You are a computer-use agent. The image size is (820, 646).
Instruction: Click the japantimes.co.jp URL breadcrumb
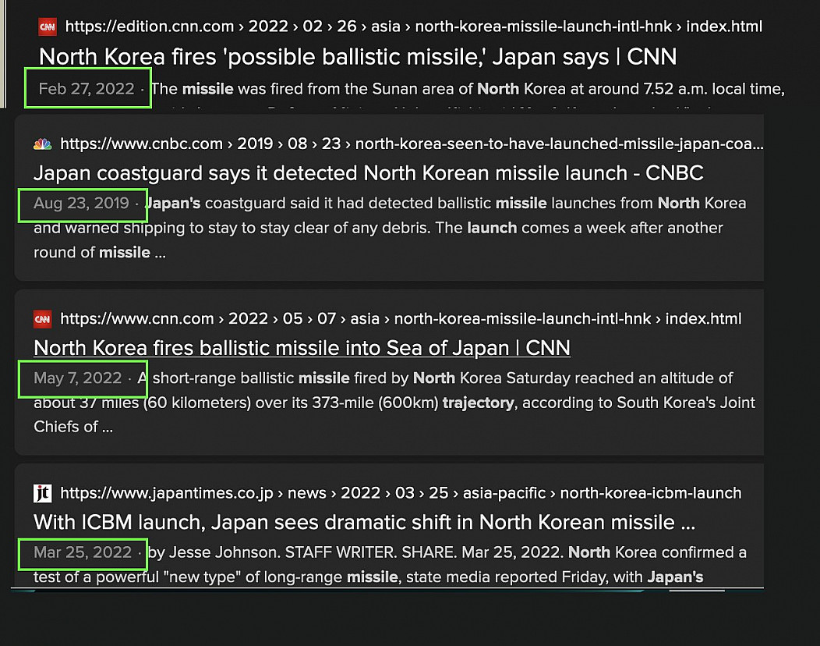(x=401, y=492)
